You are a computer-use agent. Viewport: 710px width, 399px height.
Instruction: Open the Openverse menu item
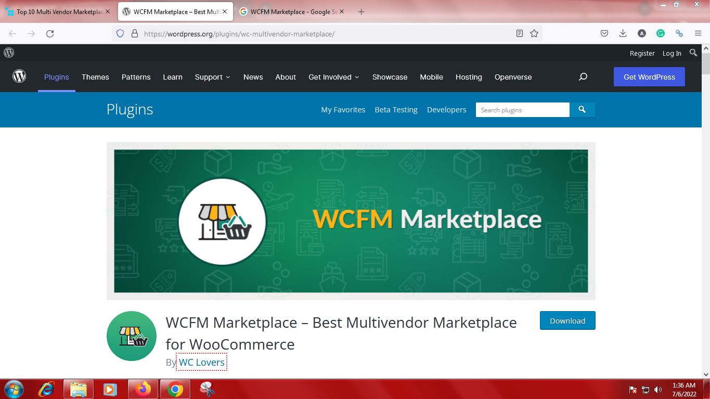coord(513,77)
